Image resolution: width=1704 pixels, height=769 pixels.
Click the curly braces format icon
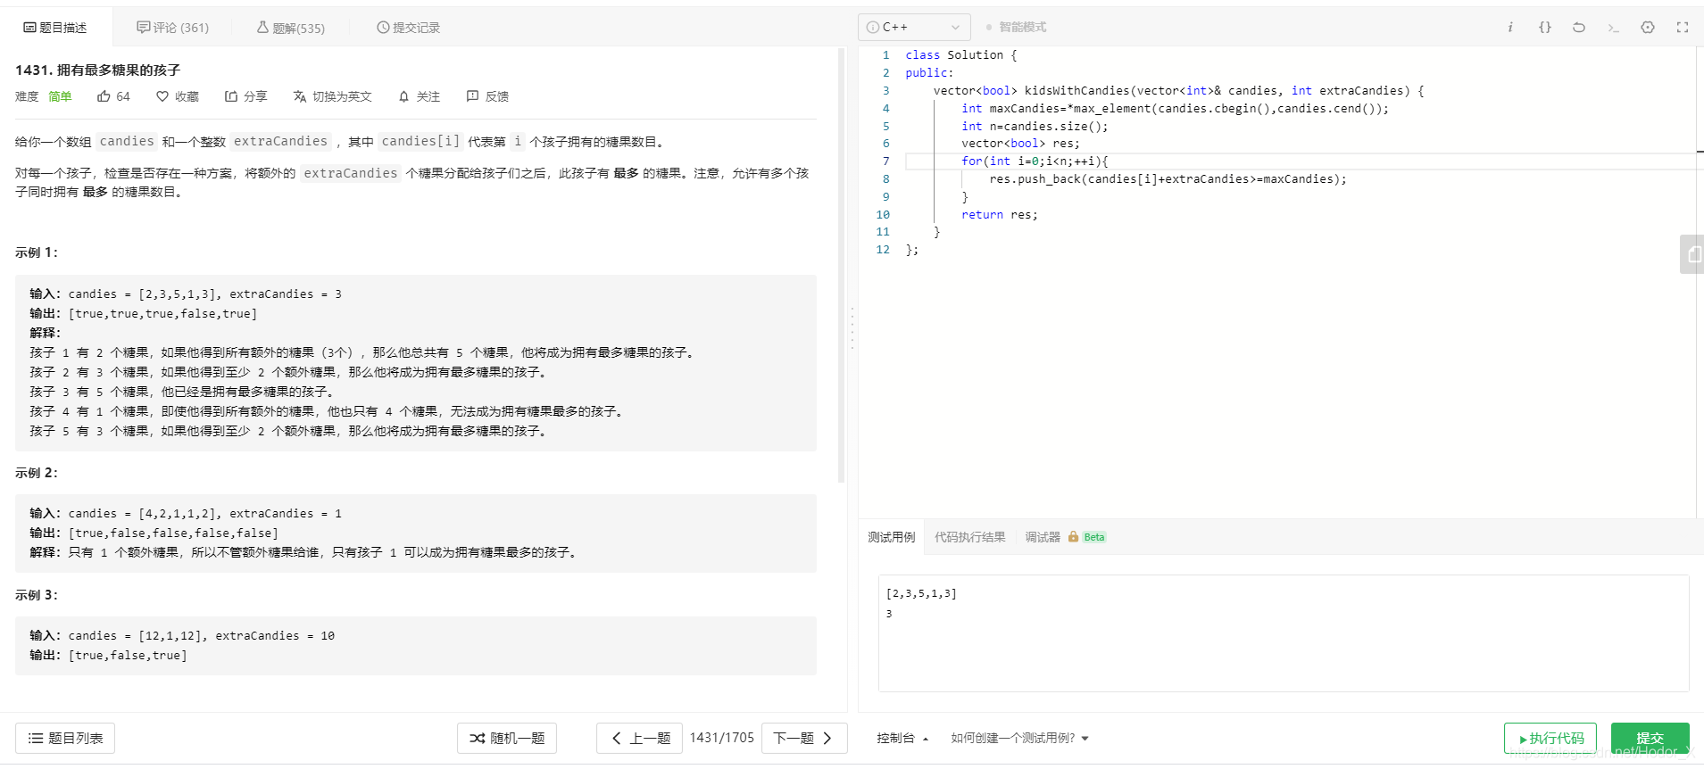click(1544, 28)
